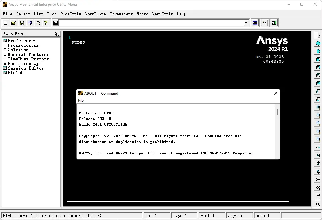This screenshot has height=220, width=322.
Task: Open the MenuCtrls menu
Action: click(x=162, y=14)
